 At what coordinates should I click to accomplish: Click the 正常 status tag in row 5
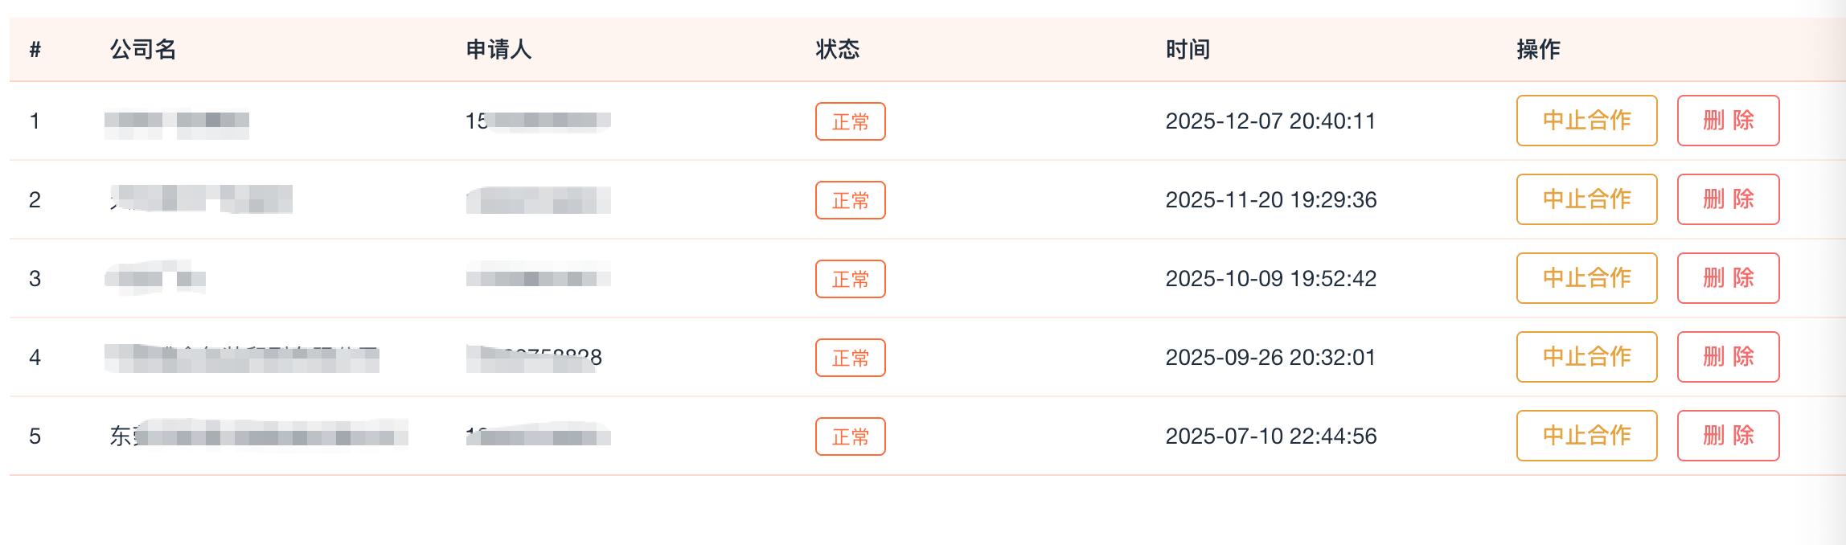tap(850, 436)
